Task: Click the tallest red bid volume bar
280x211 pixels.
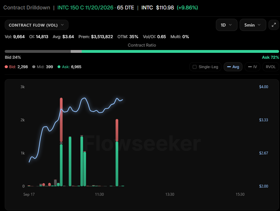Action: (61, 120)
